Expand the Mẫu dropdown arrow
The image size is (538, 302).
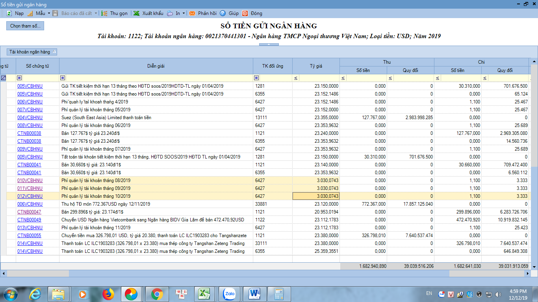point(49,13)
